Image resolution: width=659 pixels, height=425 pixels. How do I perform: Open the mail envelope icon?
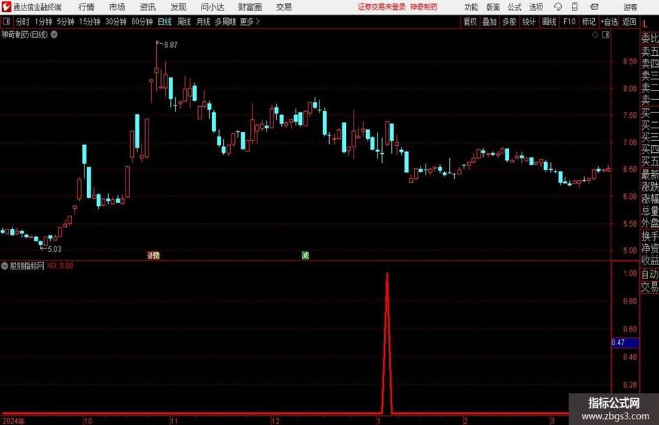(x=594, y=7)
